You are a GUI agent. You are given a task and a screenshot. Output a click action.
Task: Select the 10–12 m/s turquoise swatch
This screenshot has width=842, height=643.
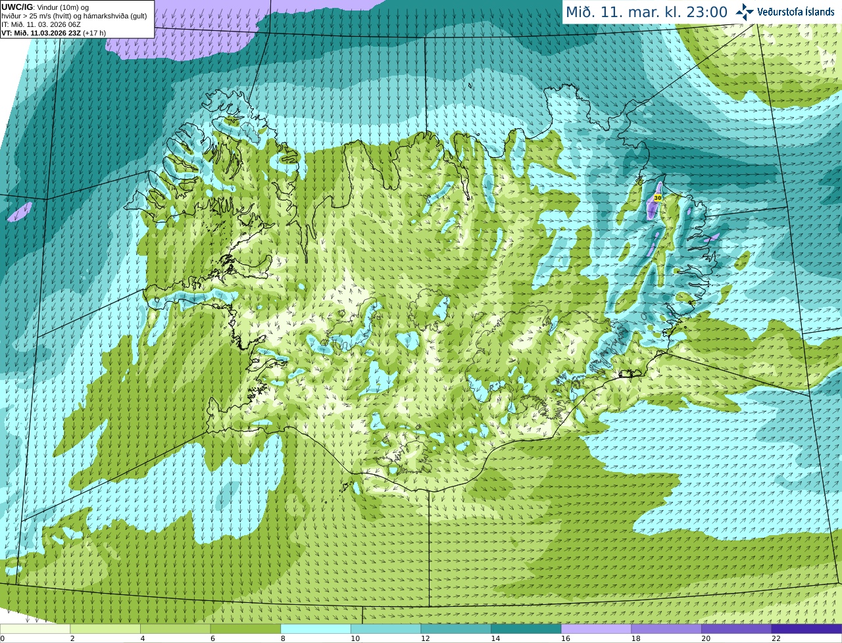tap(385, 629)
